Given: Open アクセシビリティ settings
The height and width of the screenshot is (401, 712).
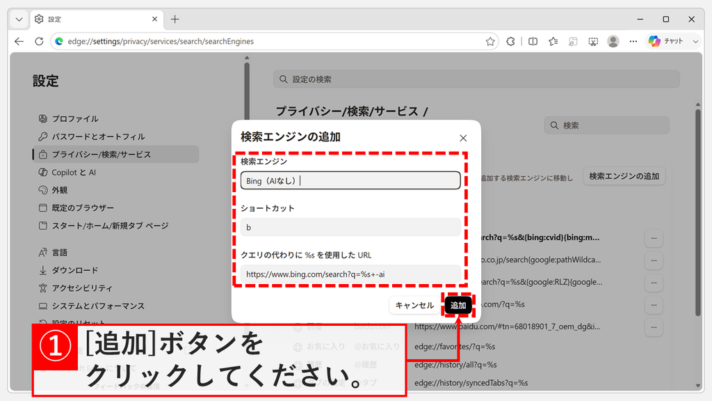Looking at the screenshot, I should pyautogui.click(x=116, y=288).
